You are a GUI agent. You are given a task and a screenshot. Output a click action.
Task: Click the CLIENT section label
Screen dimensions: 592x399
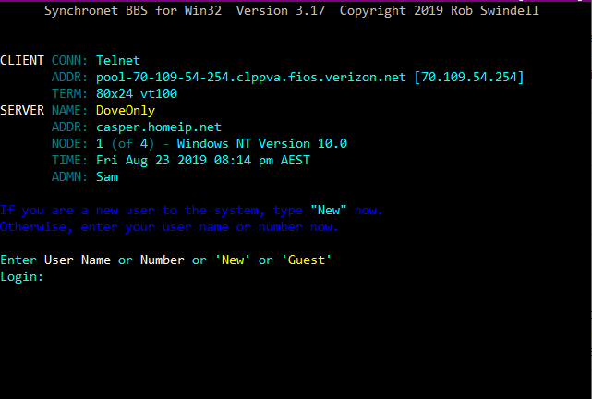22,60
